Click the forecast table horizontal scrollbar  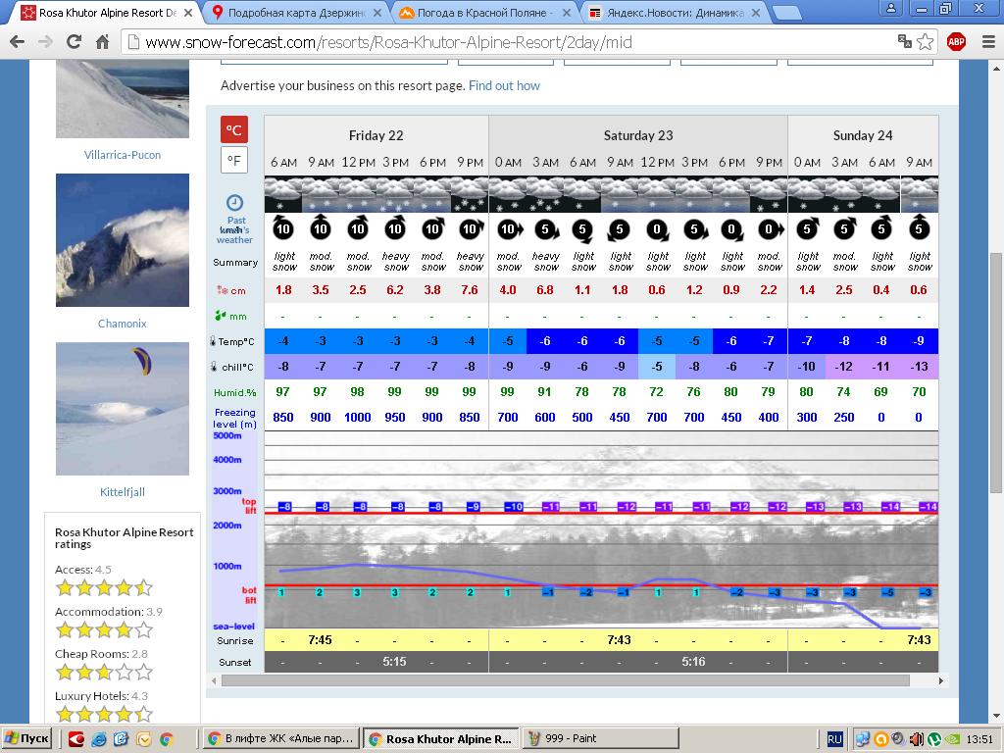566,680
